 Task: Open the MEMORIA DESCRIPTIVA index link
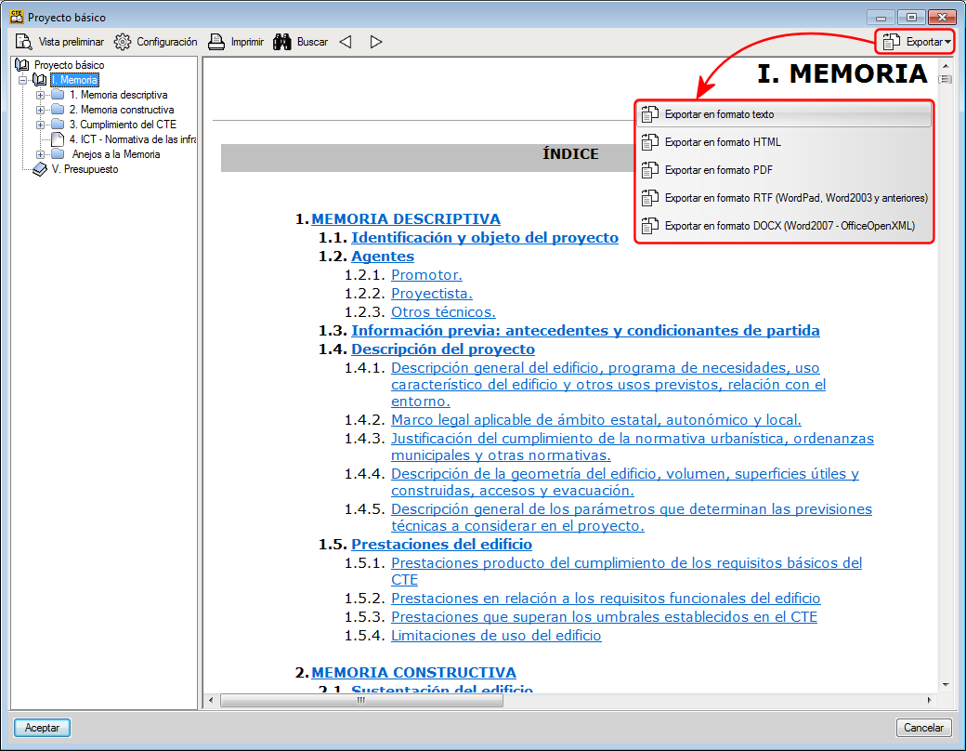(x=405, y=218)
